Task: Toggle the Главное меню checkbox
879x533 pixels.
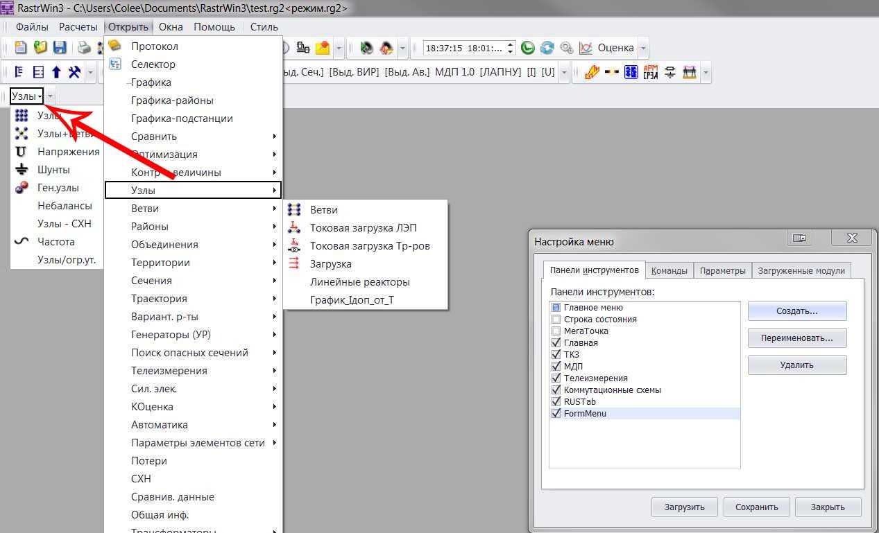Action: pyautogui.click(x=556, y=308)
